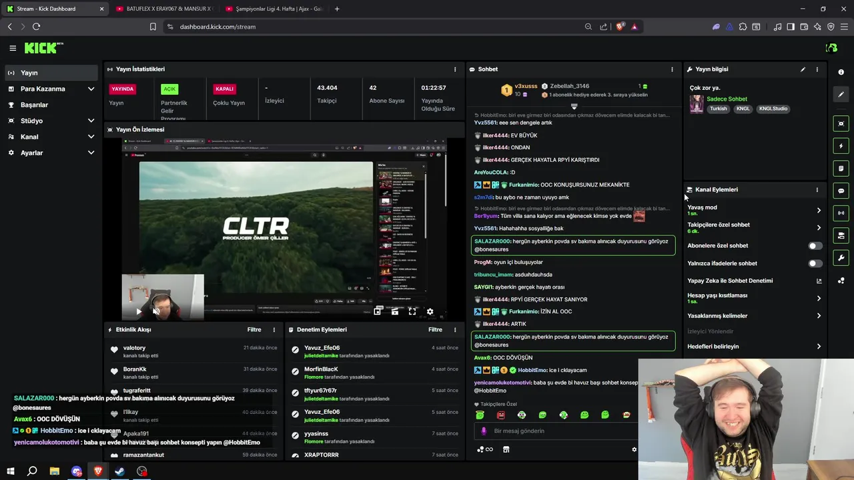Image resolution: width=854 pixels, height=480 pixels.
Task: Open Yayın İstatistikleri three-dot menu
Action: point(455,69)
